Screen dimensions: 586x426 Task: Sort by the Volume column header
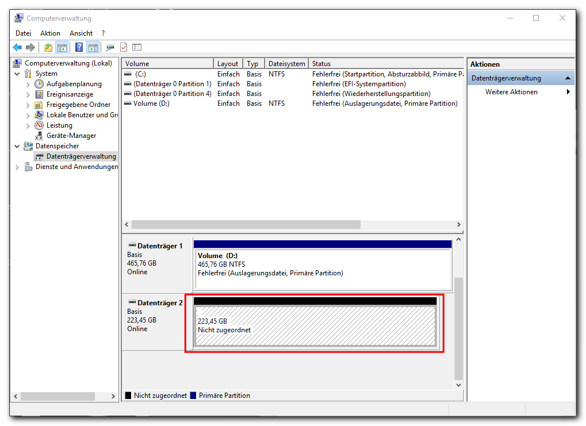point(168,63)
